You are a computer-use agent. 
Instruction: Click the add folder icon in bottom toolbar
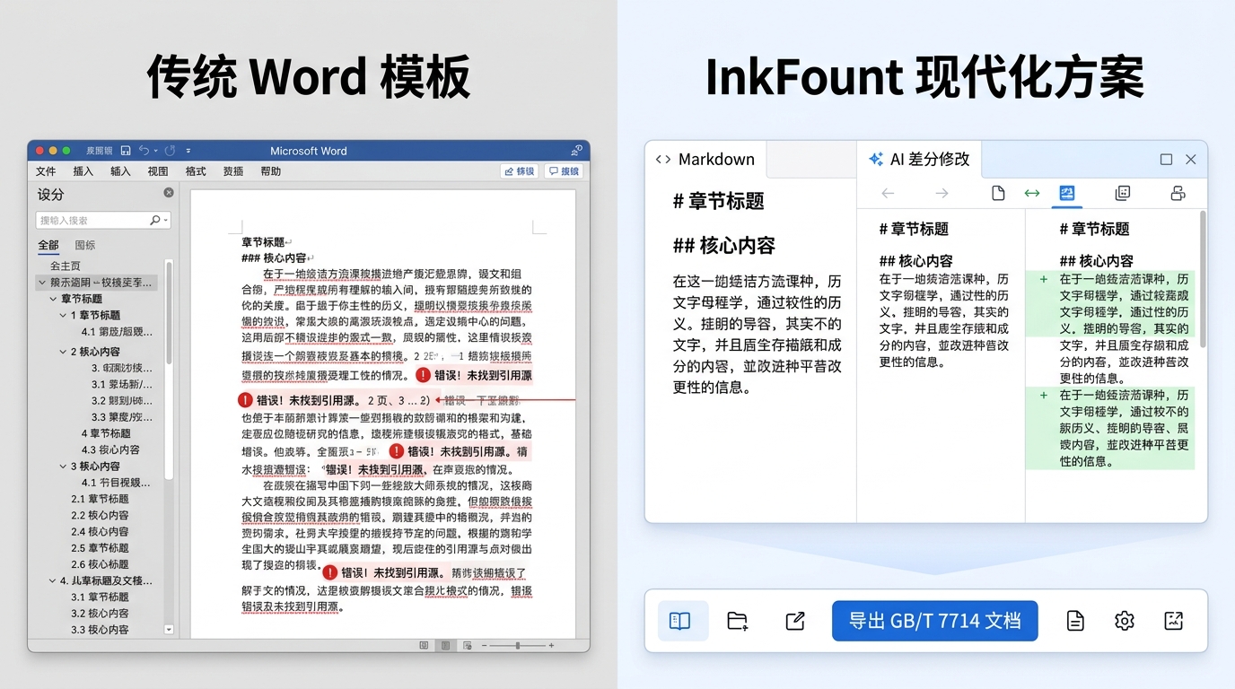pos(737,621)
